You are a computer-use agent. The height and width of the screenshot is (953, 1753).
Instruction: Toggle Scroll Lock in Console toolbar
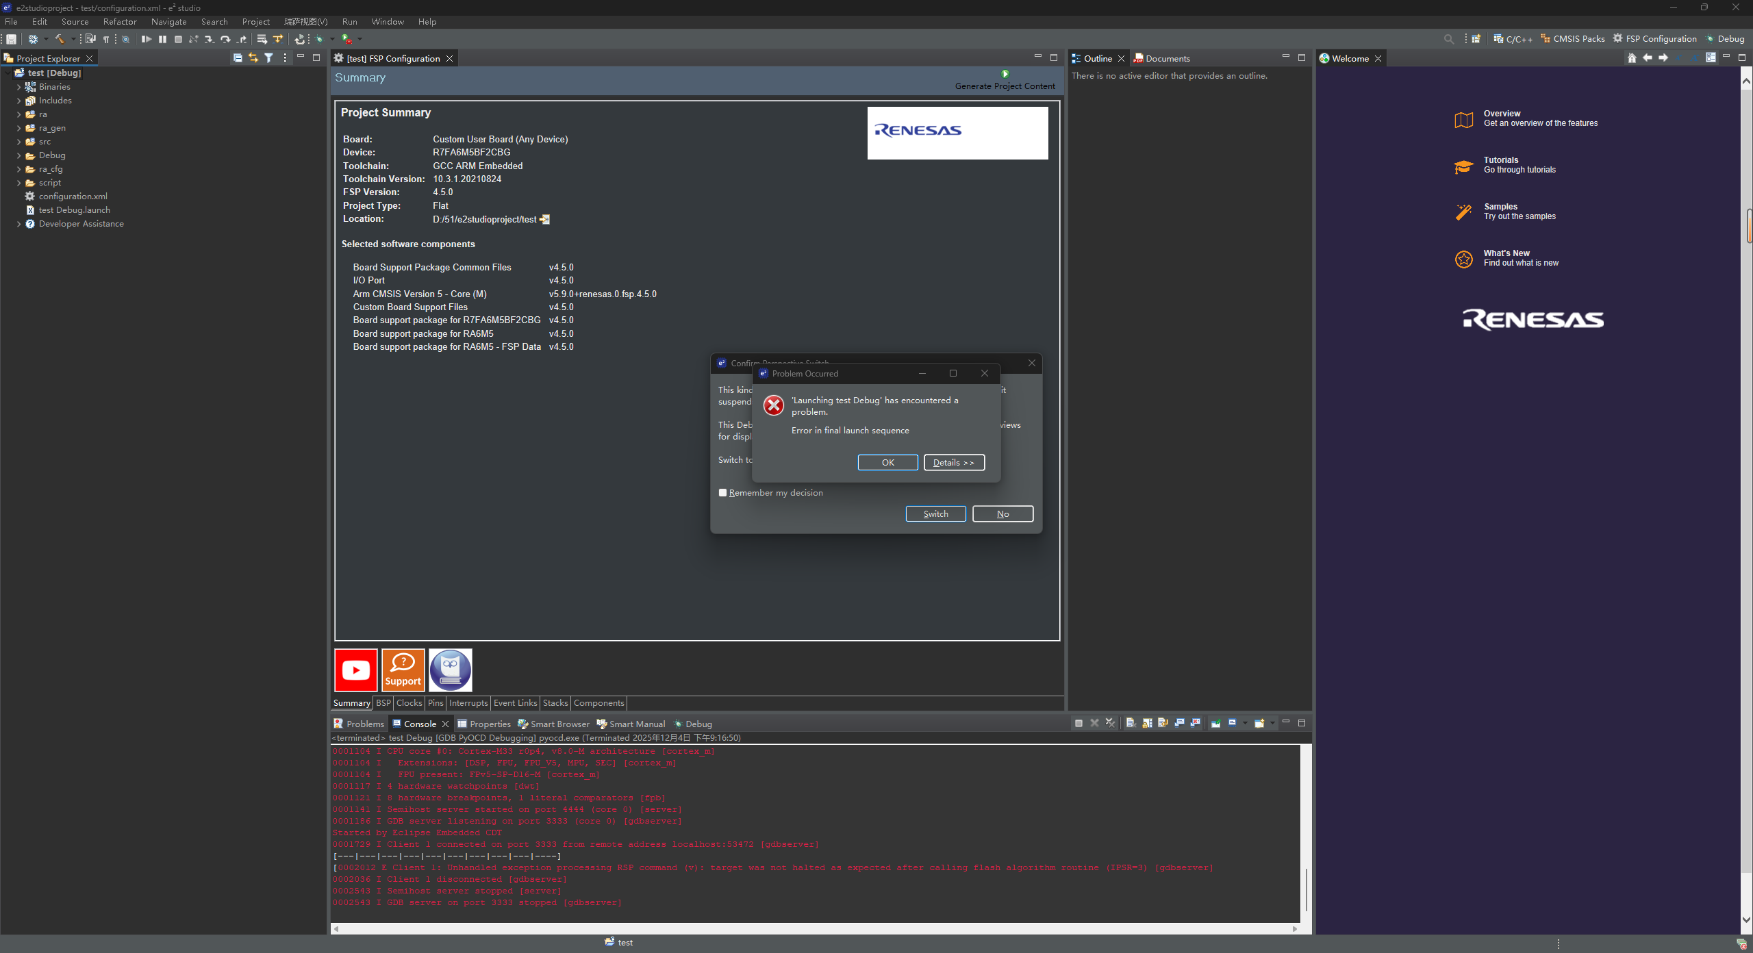tap(1147, 724)
